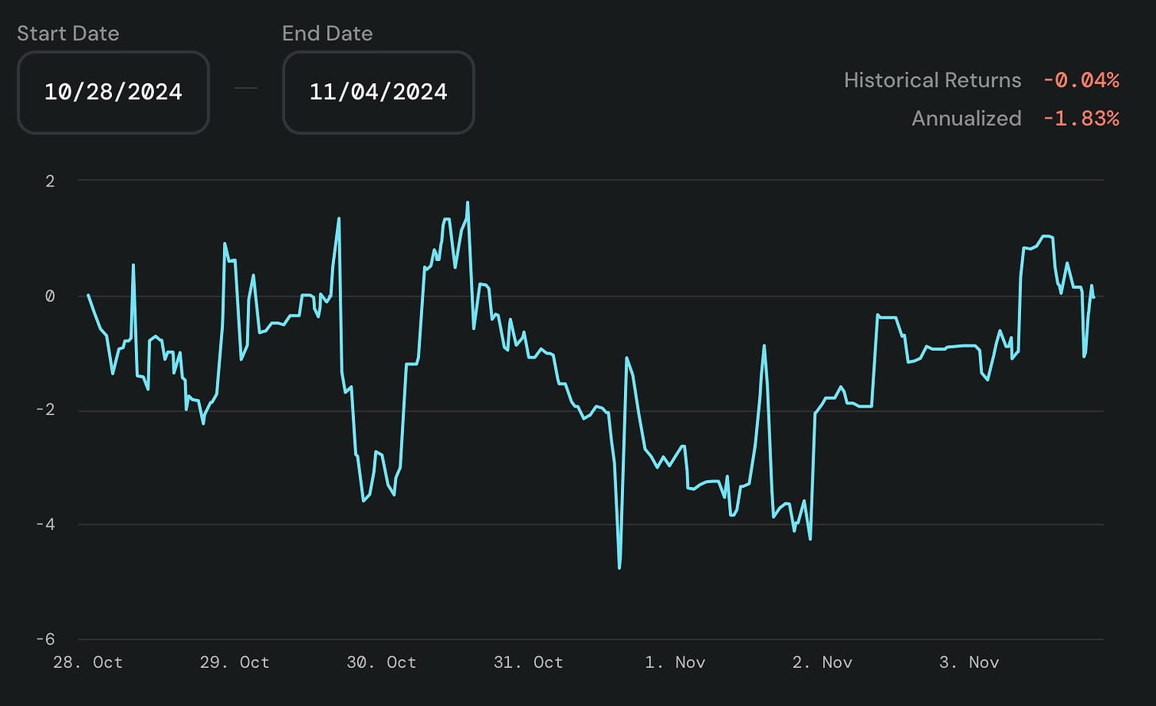Click the y-axis label '-4'
This screenshot has height=706, width=1156.
[45, 524]
